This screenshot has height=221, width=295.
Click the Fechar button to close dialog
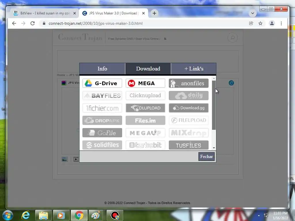(206, 157)
